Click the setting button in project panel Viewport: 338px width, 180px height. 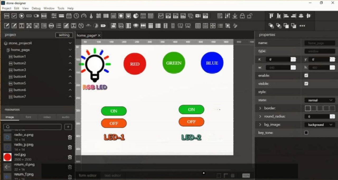tap(64, 35)
